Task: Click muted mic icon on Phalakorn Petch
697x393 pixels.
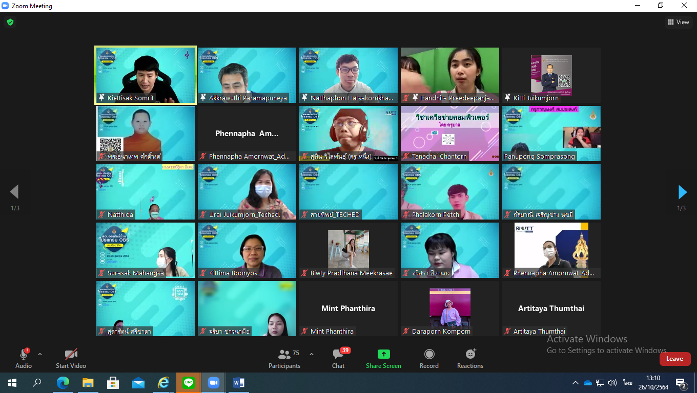Action: [406, 214]
